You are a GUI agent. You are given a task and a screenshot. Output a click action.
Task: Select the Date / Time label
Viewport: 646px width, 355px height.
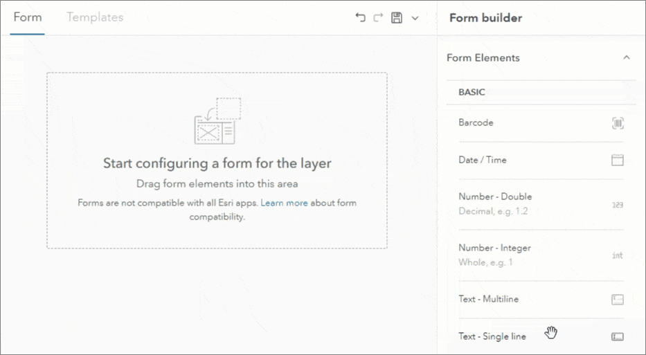coord(483,160)
